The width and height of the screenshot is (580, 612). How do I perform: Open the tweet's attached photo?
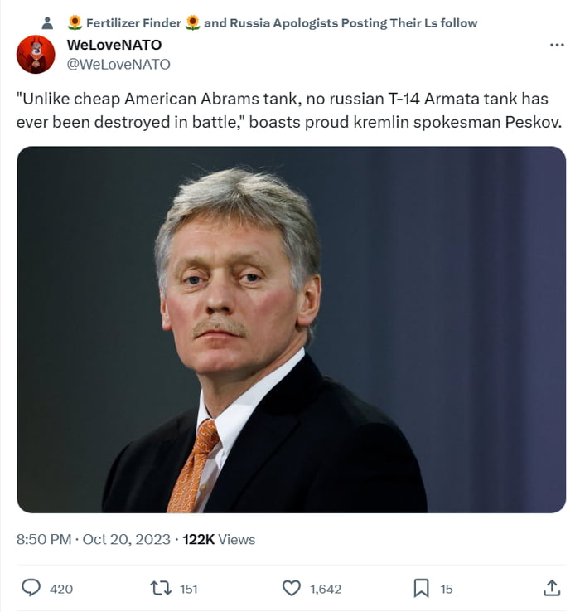pyautogui.click(x=291, y=329)
